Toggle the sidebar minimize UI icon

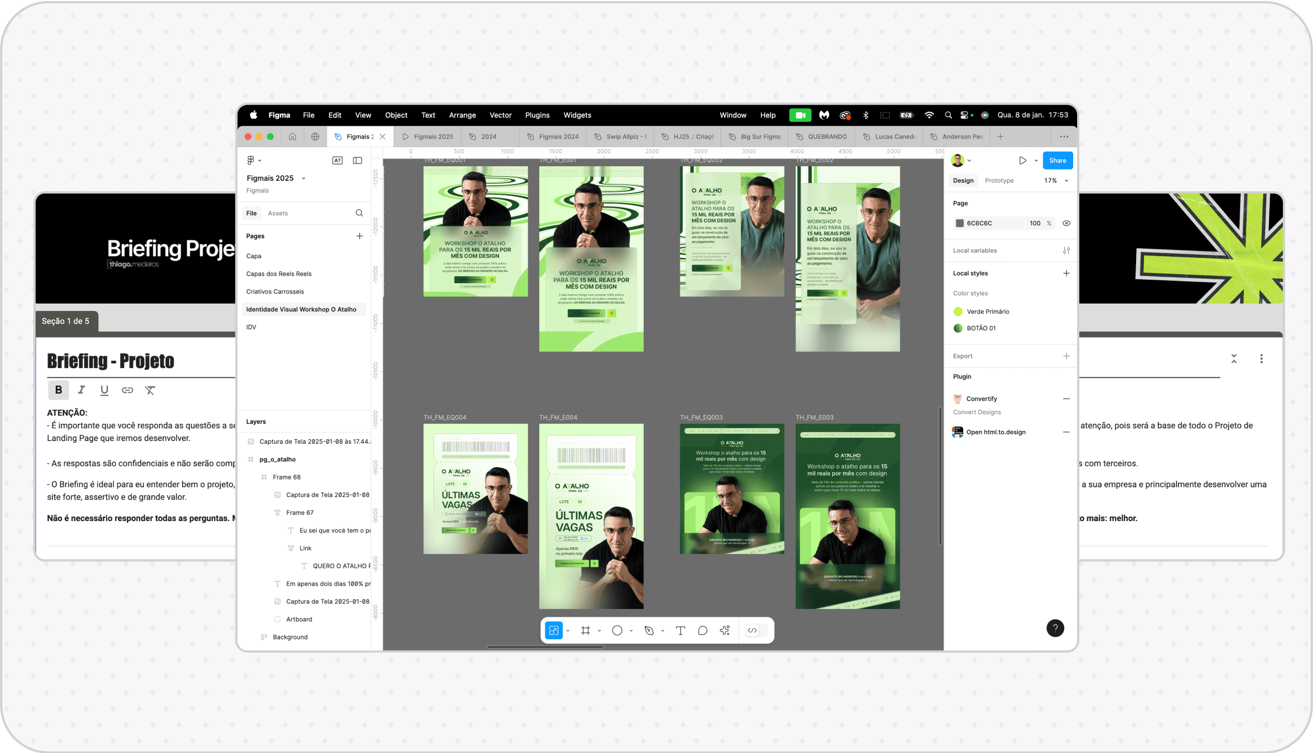click(358, 160)
